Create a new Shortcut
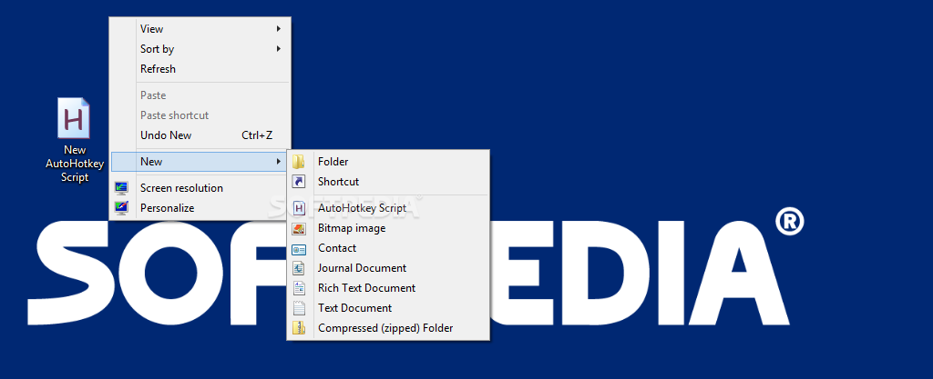 [x=388, y=182]
